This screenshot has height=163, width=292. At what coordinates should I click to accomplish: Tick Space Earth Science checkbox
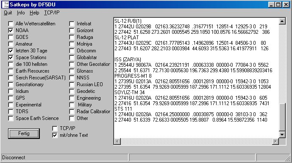click(11, 118)
